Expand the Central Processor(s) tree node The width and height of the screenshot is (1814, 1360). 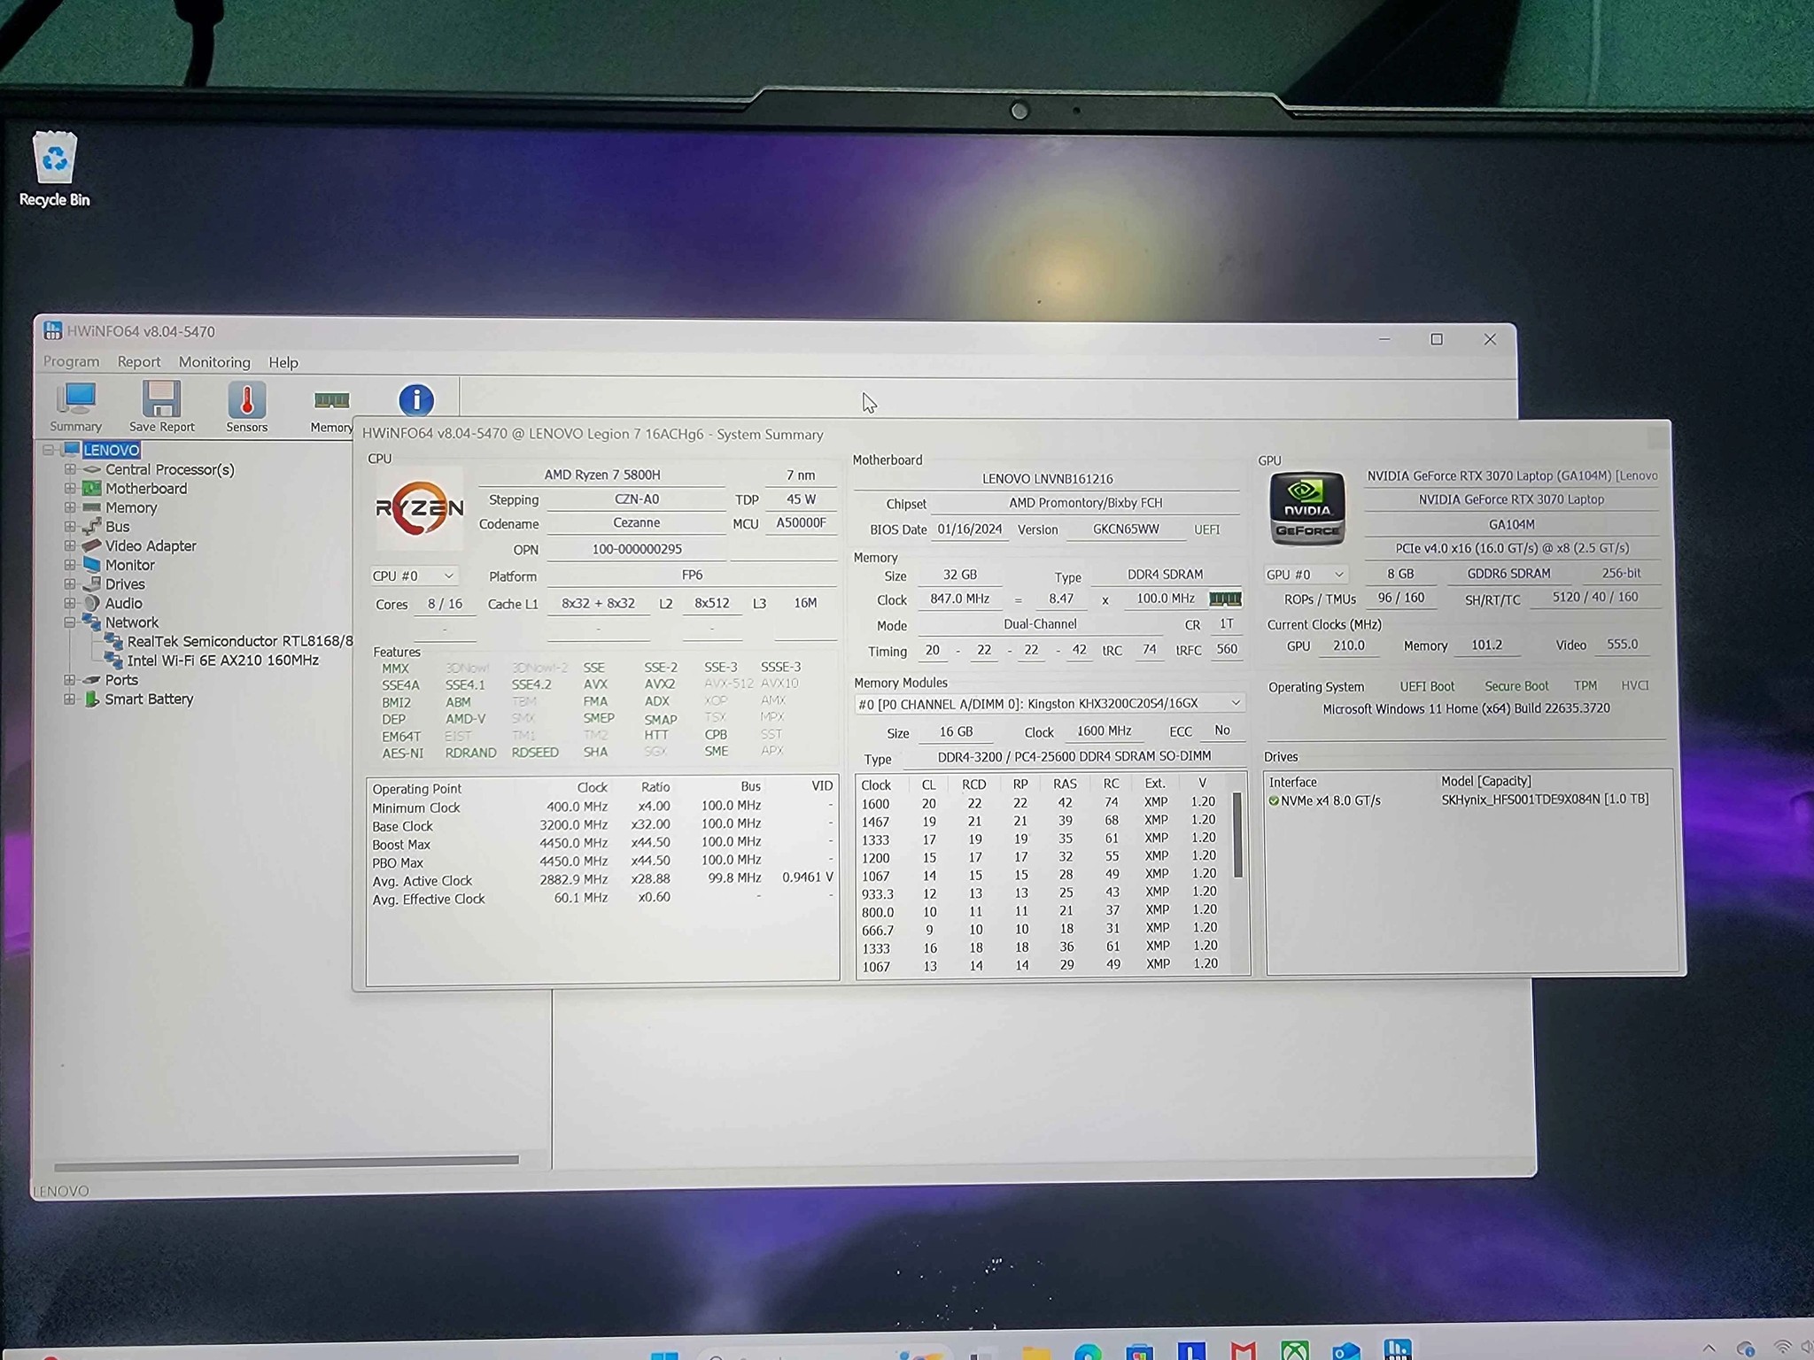point(71,469)
